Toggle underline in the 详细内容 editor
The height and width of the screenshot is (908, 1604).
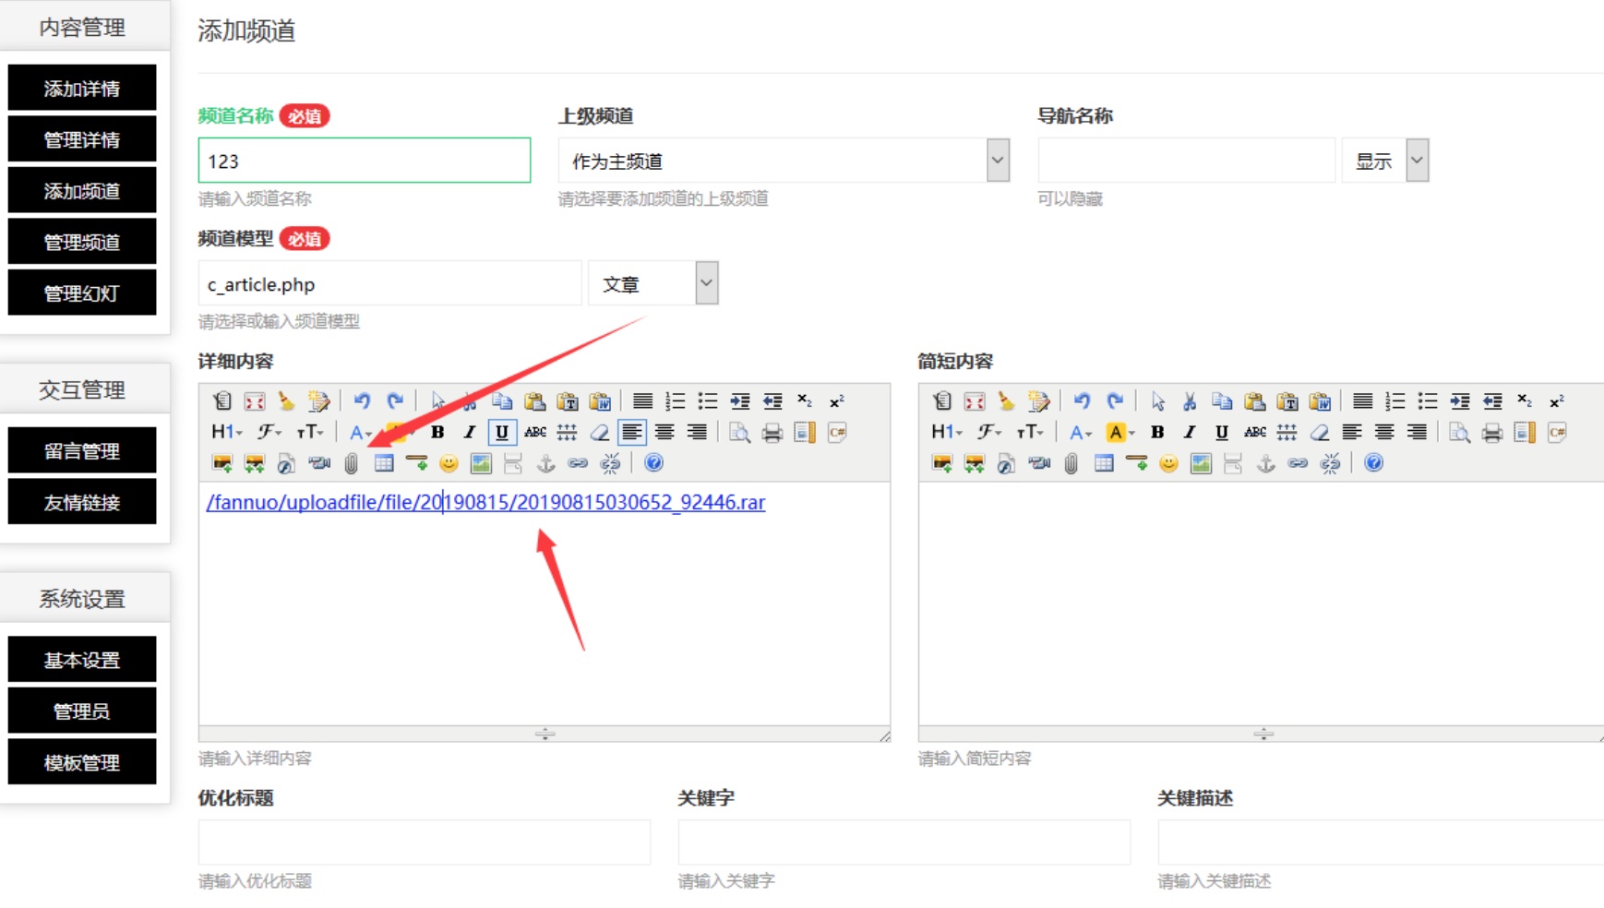pos(501,433)
